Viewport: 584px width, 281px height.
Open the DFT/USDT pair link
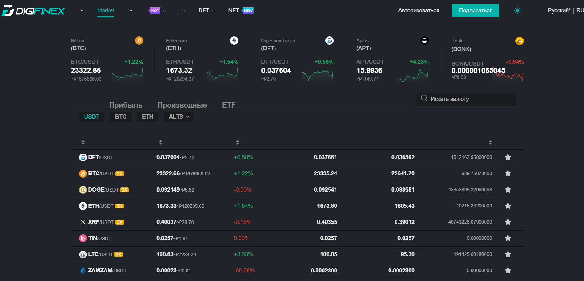click(x=100, y=157)
